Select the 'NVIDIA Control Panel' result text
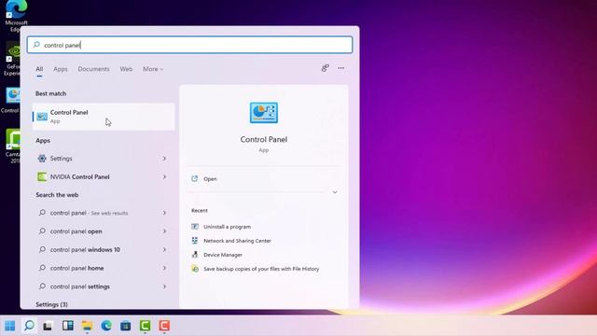This screenshot has width=597, height=336. 79,176
